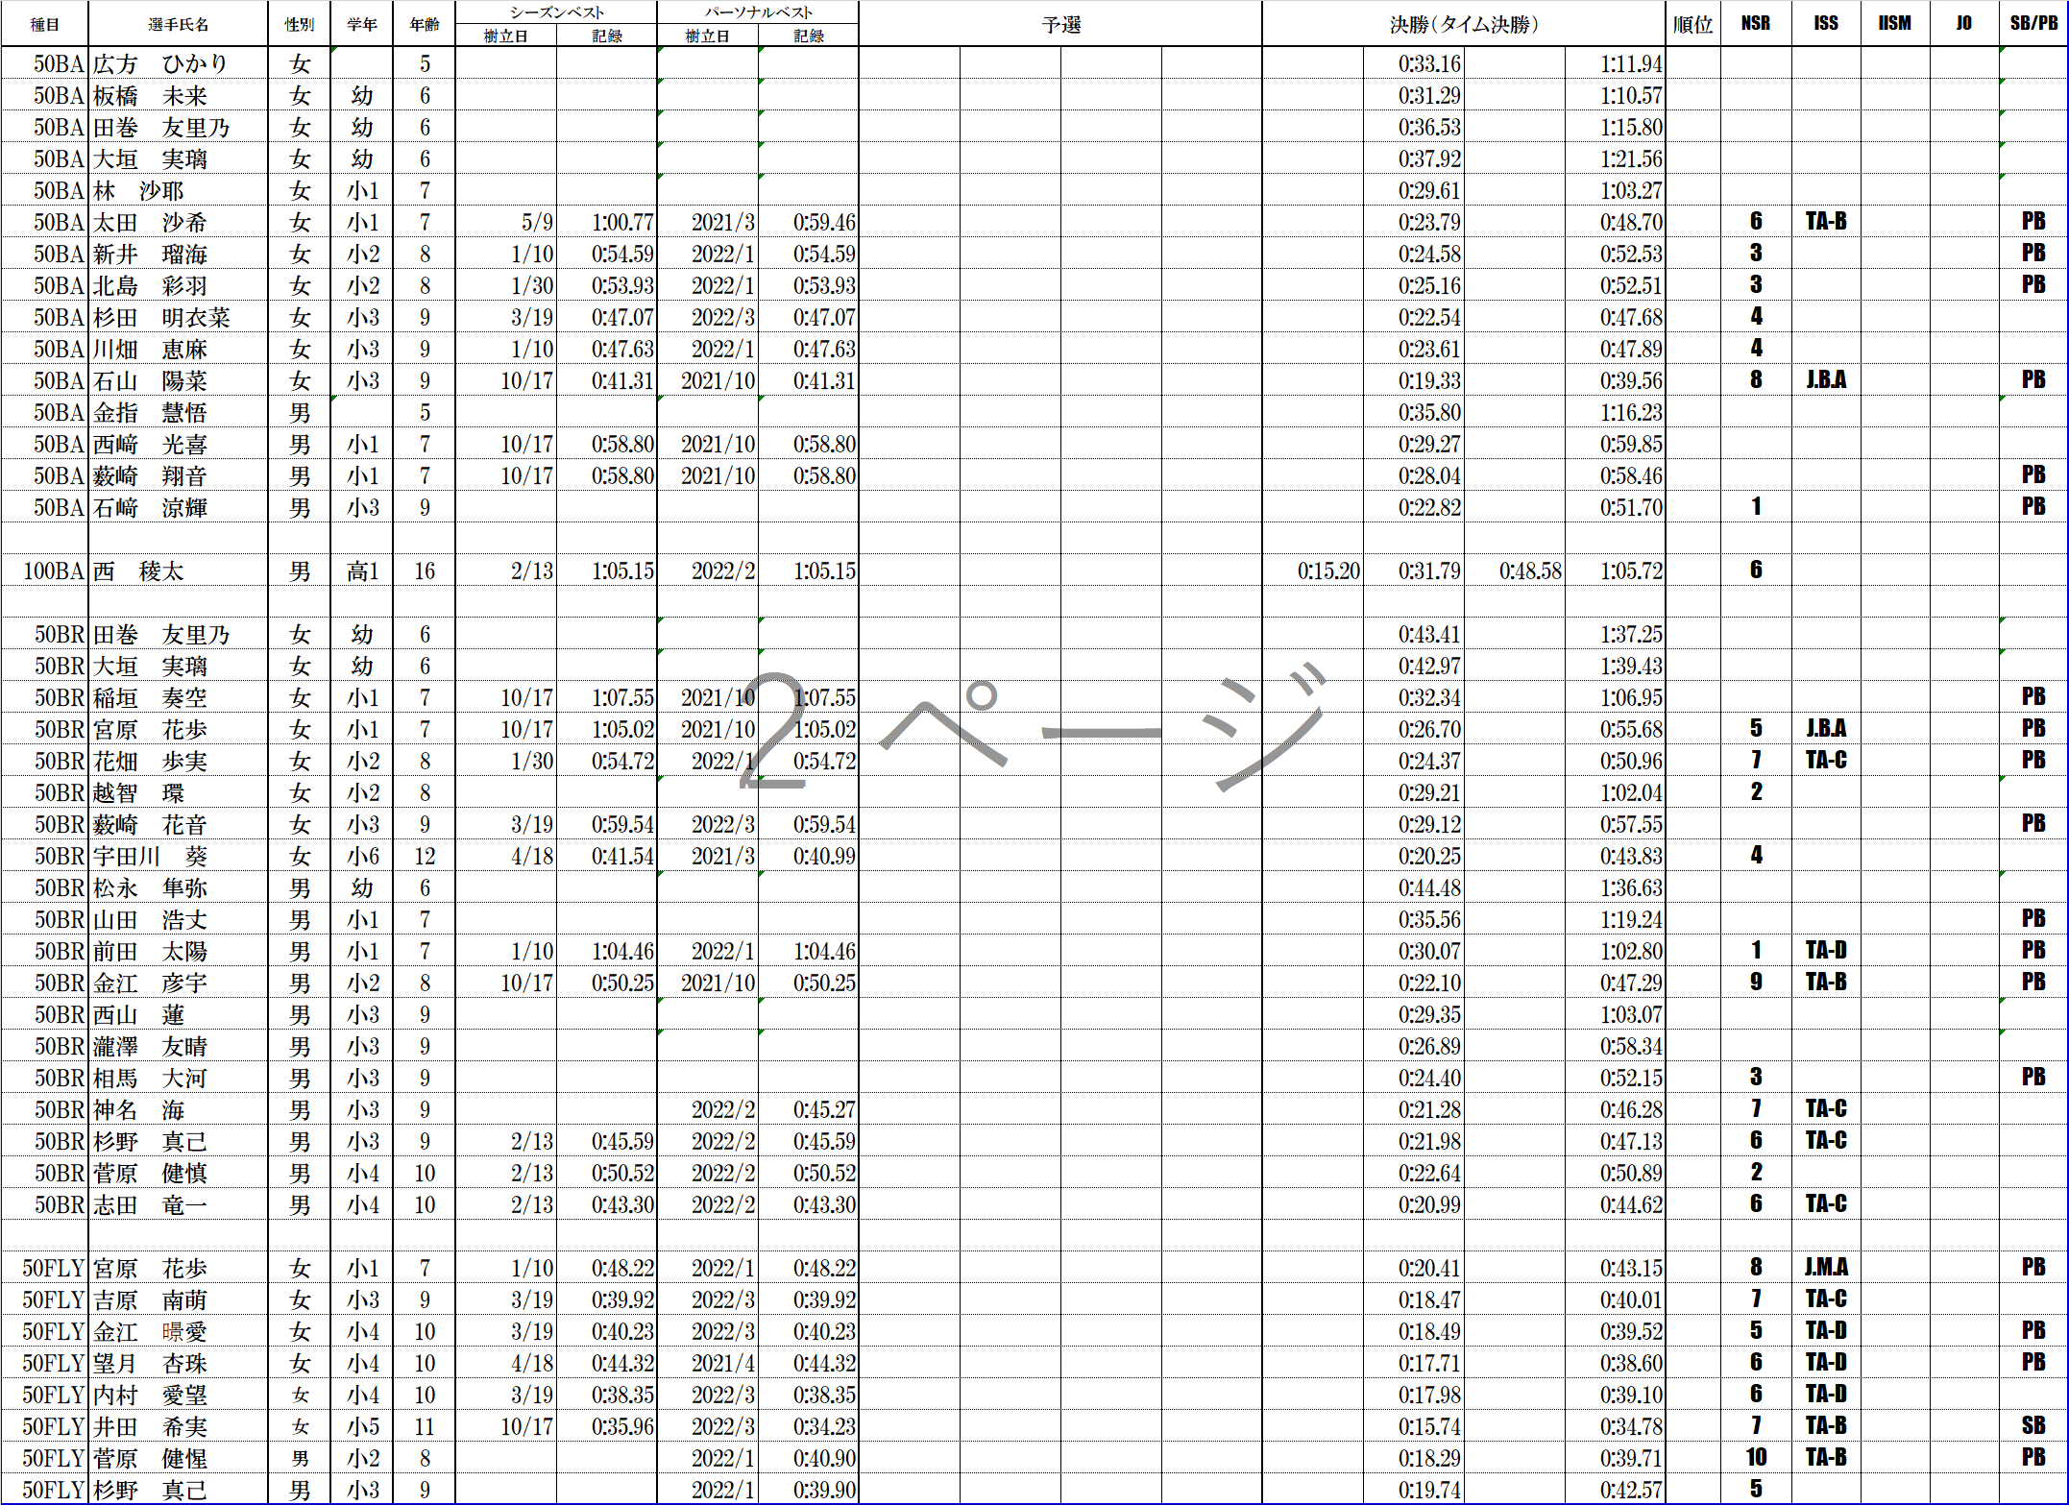This screenshot has height=1505, width=2069.
Task: Click the 性別 column header
Action: pyautogui.click(x=300, y=24)
